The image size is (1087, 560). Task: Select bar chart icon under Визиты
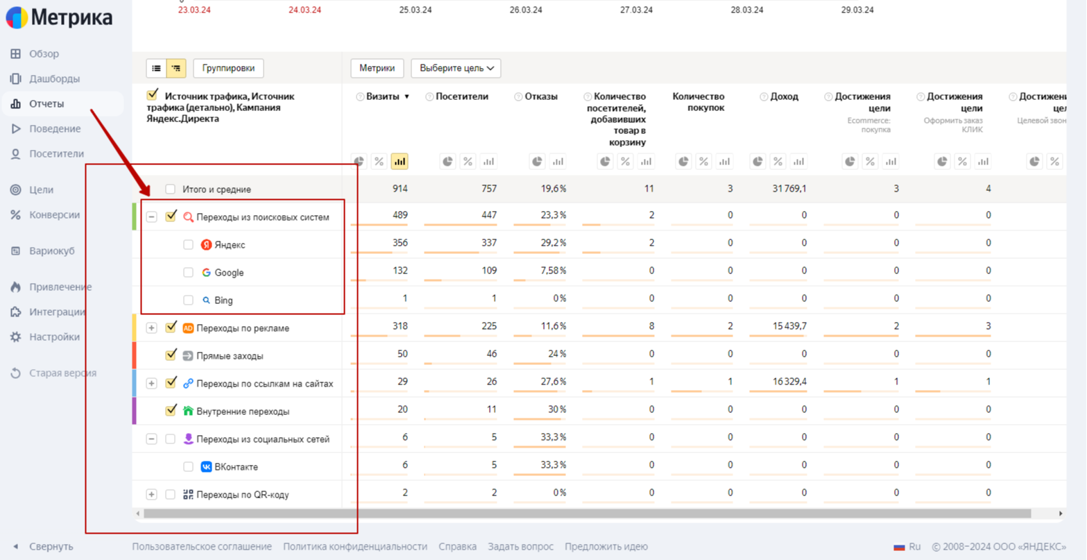click(400, 162)
